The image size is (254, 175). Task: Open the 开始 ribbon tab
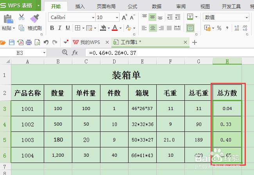[x=56, y=6]
